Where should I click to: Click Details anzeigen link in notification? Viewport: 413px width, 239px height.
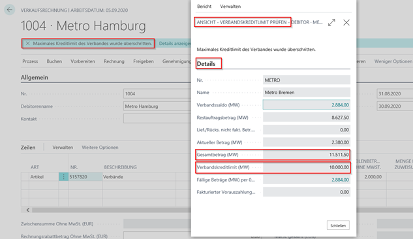[x=175, y=44]
